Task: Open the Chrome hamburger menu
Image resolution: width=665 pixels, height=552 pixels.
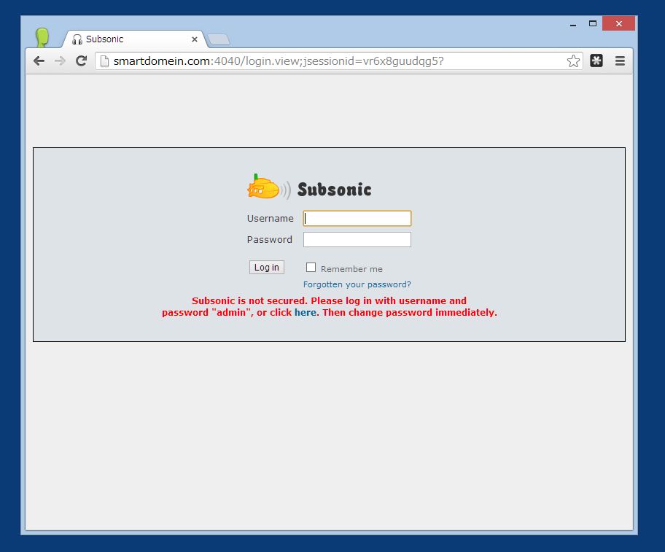Action: click(620, 61)
